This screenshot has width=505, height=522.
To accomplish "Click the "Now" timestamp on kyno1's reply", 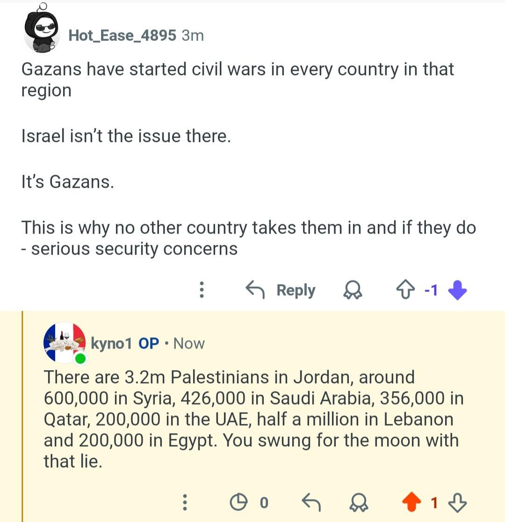I will (x=189, y=343).
